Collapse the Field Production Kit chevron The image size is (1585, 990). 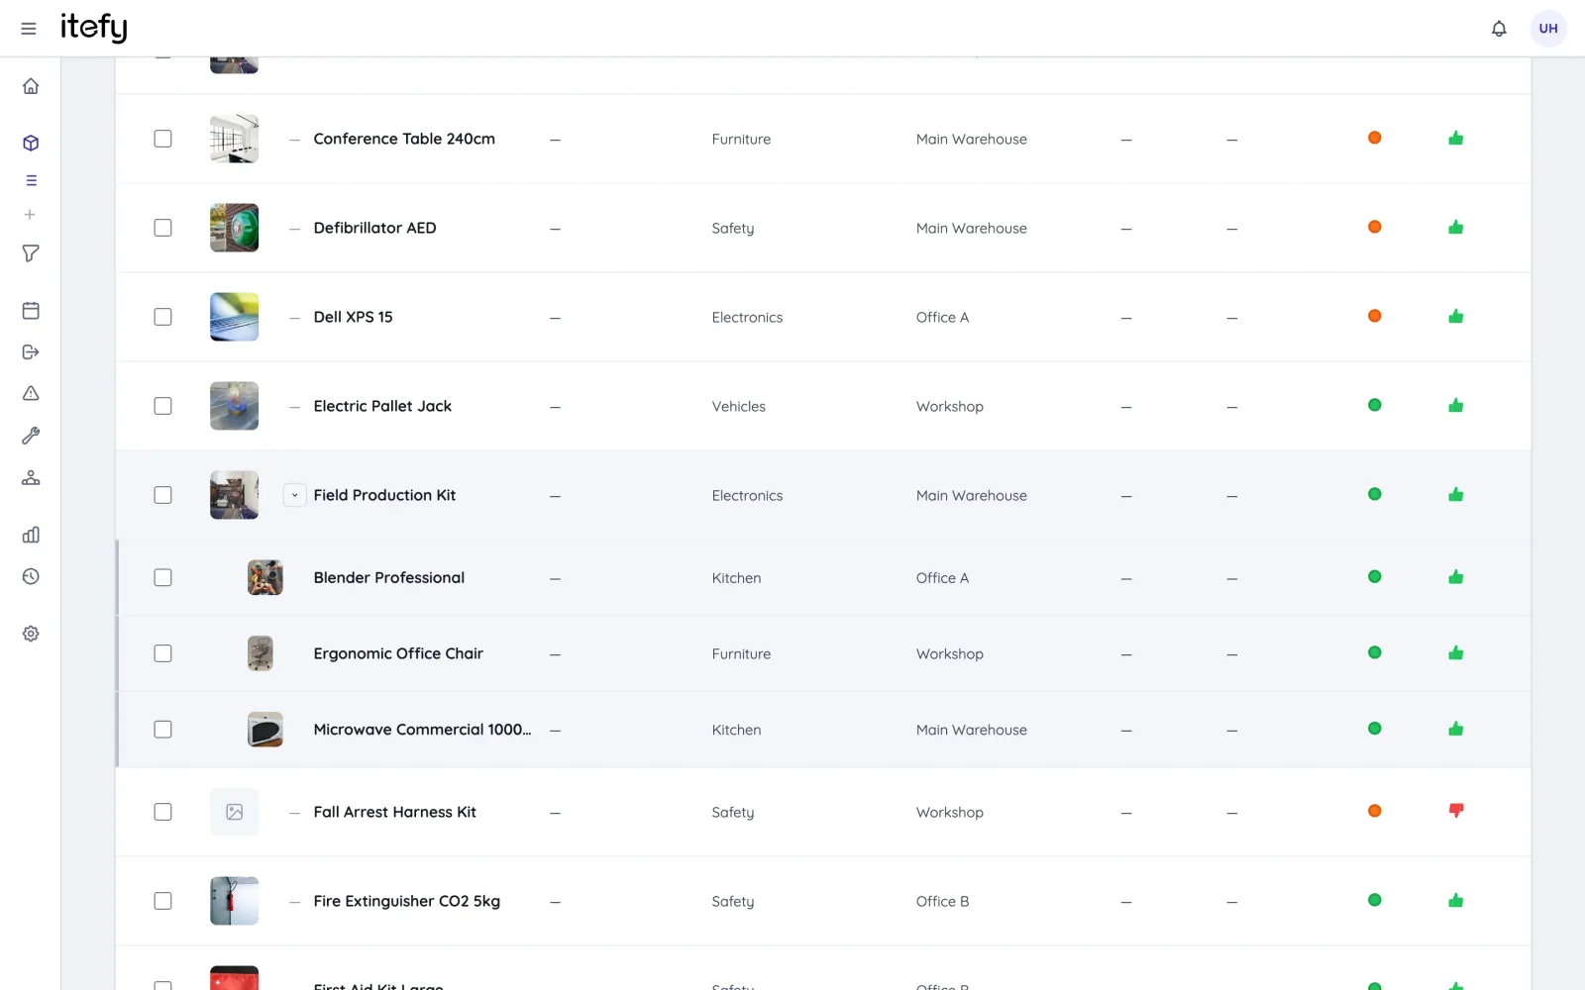(x=294, y=495)
